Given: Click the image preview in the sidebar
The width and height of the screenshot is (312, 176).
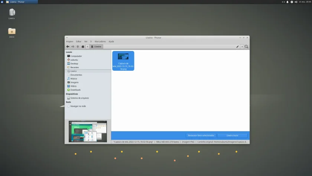Looking at the screenshot, I should tap(88, 131).
